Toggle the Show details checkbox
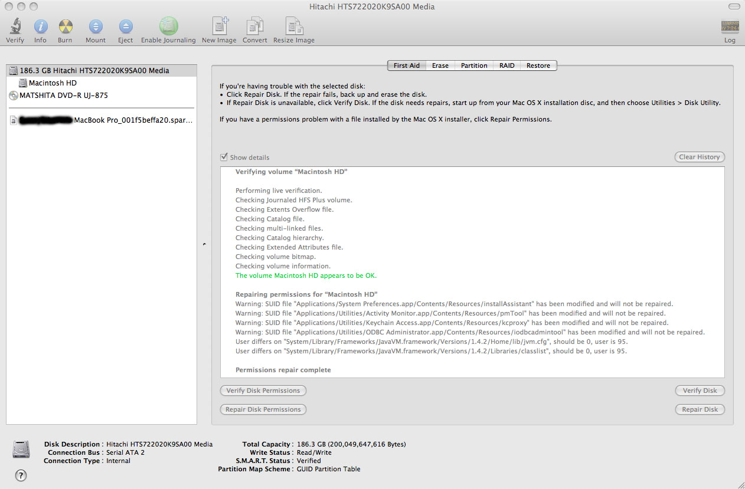This screenshot has width=745, height=489. [224, 157]
